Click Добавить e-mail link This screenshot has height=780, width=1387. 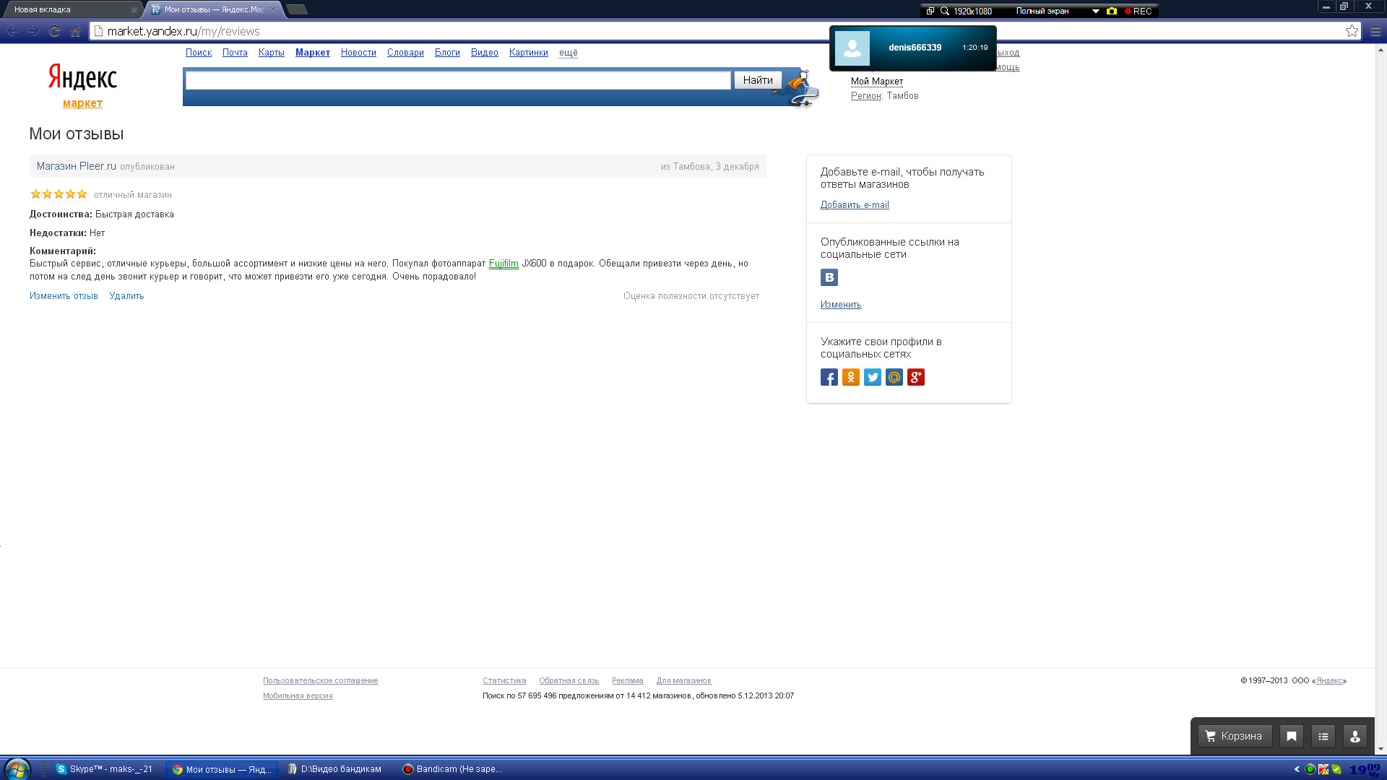[855, 205]
